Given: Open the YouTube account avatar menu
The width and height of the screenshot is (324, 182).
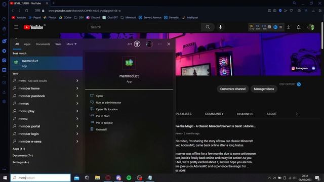Looking at the screenshot, I should click(x=311, y=27).
